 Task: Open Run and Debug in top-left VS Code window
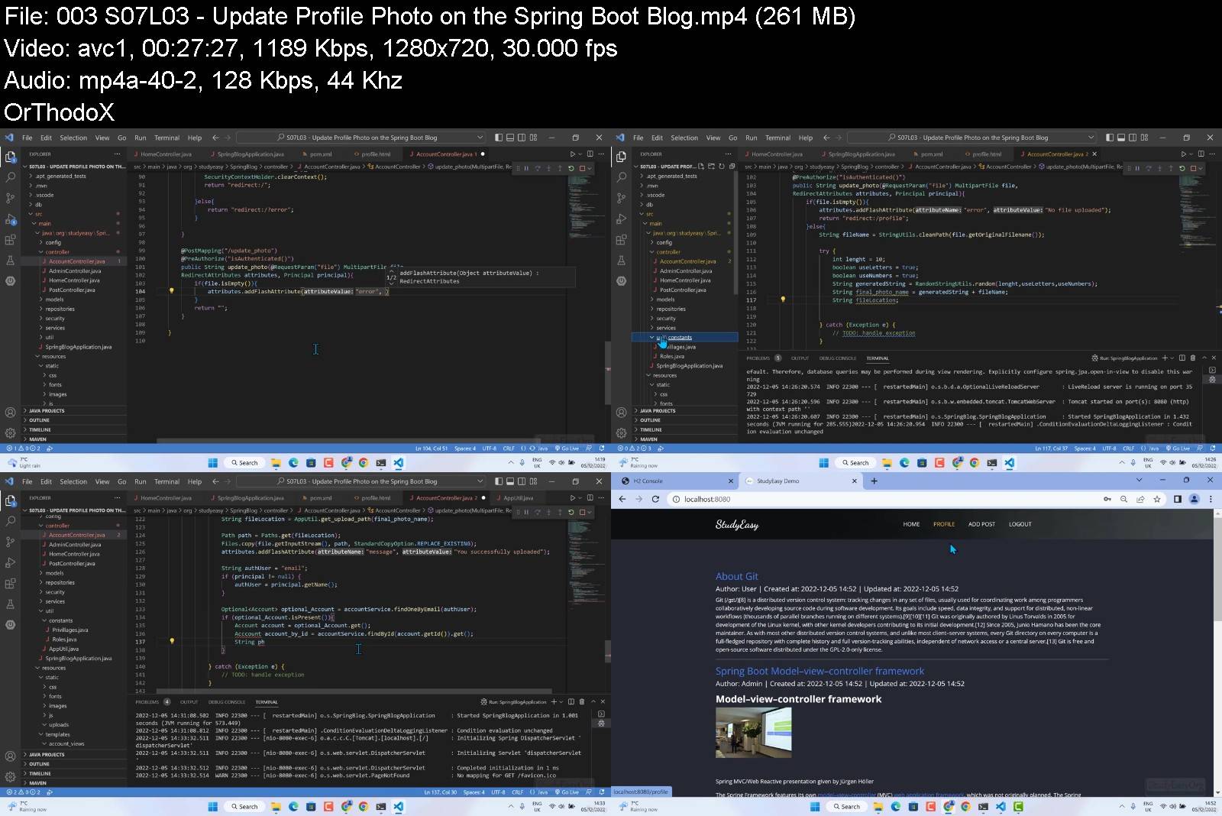coord(11,219)
